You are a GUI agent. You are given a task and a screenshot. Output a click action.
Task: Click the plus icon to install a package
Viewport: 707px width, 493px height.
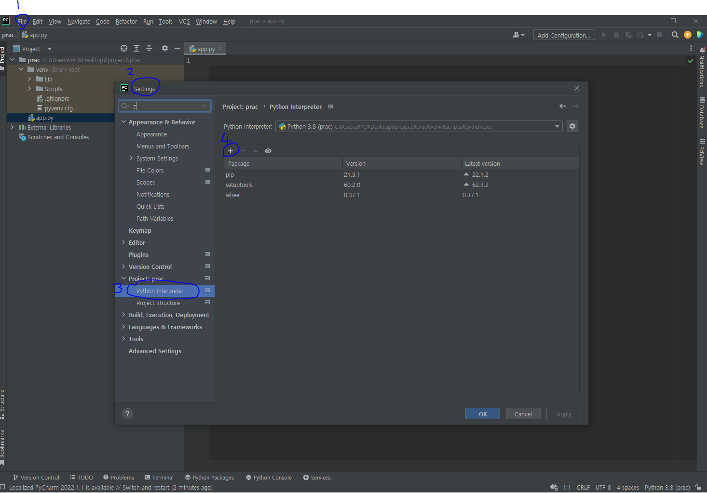click(231, 151)
